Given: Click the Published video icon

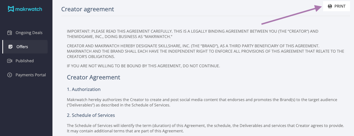Looking at the screenshot, I should [x=10, y=61].
